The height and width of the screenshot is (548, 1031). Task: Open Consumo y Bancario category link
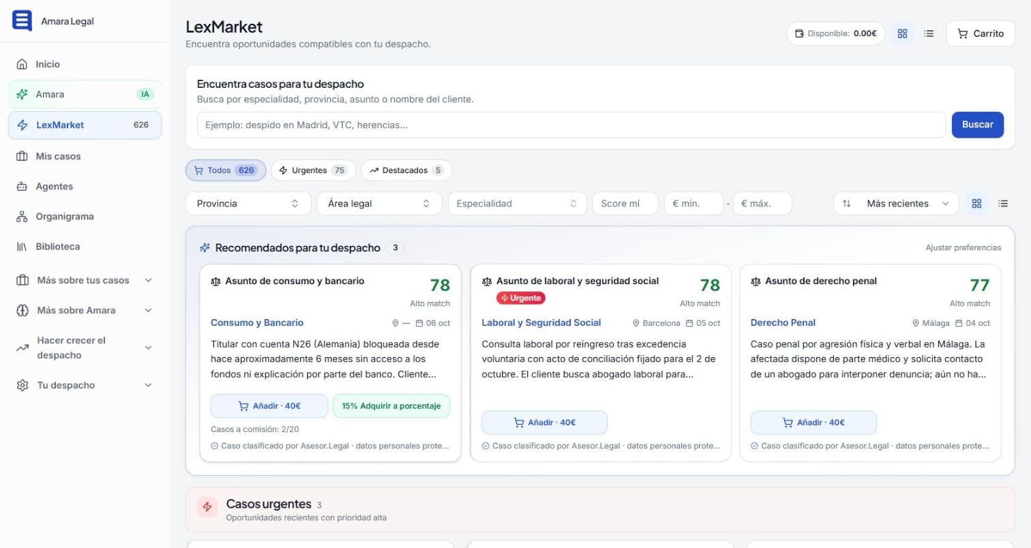point(257,322)
